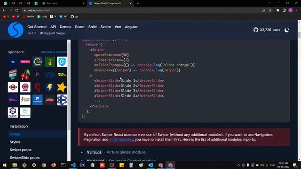This screenshot has width=301, height=169.
Task: Open a new browser tab
Action: click(138, 3)
